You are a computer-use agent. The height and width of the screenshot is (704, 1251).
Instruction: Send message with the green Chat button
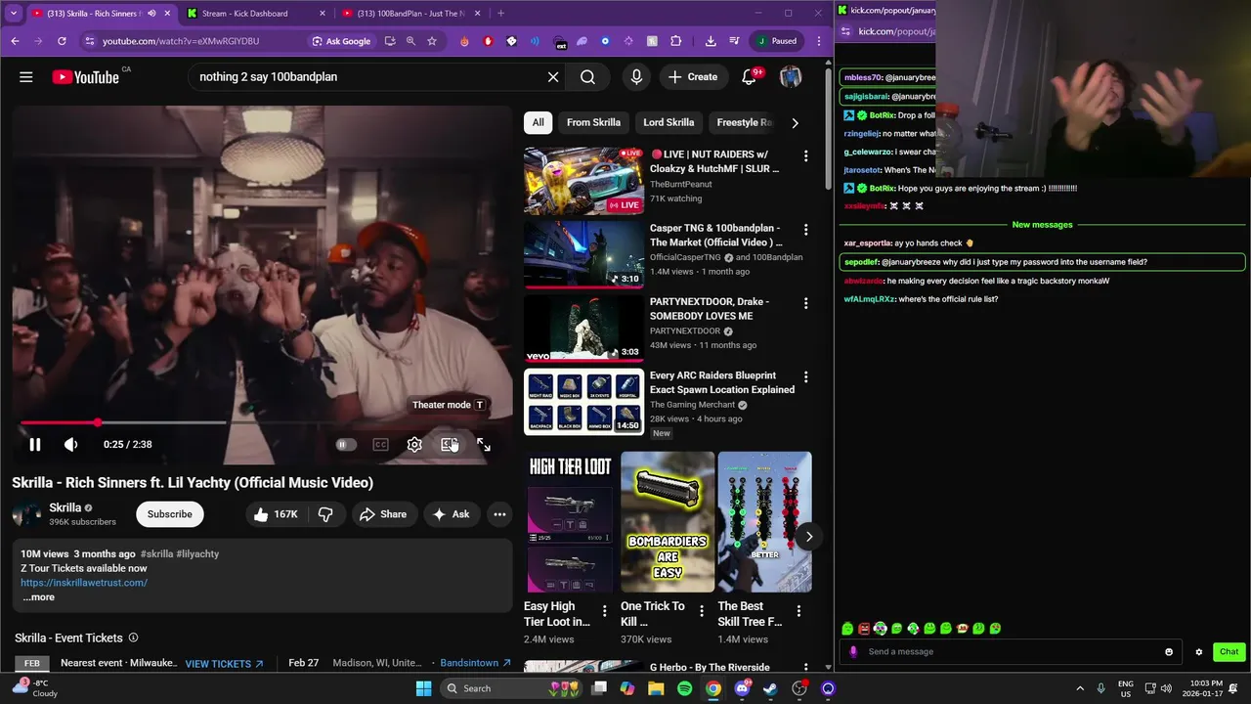point(1229,652)
